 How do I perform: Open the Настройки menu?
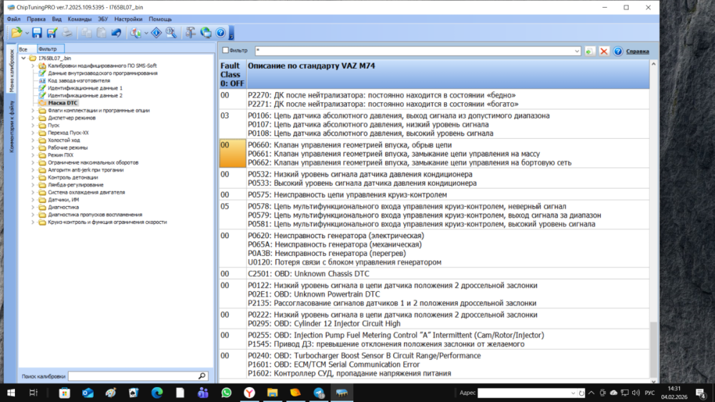tap(128, 19)
